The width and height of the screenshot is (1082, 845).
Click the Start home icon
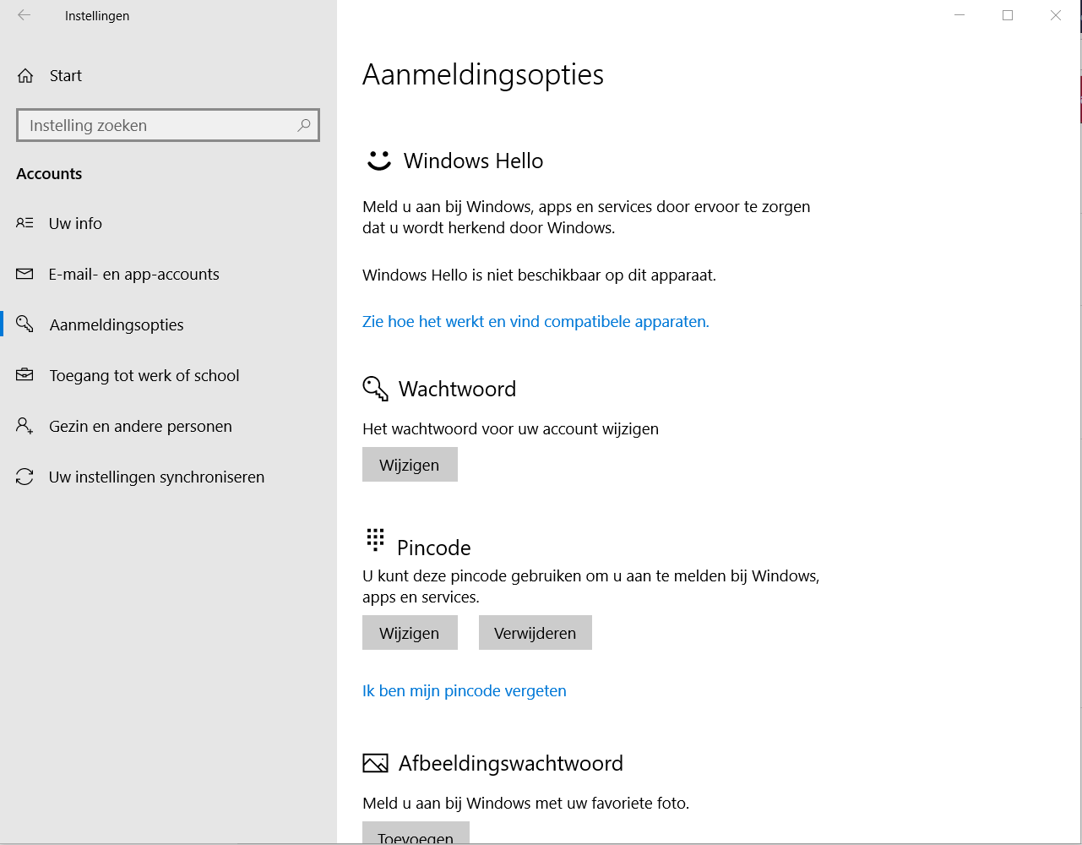[25, 76]
